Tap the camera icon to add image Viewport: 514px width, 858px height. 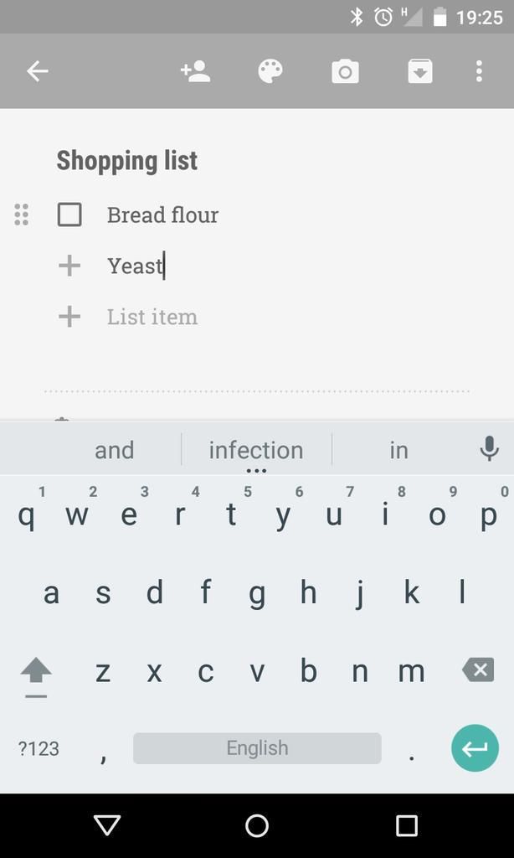coord(345,72)
